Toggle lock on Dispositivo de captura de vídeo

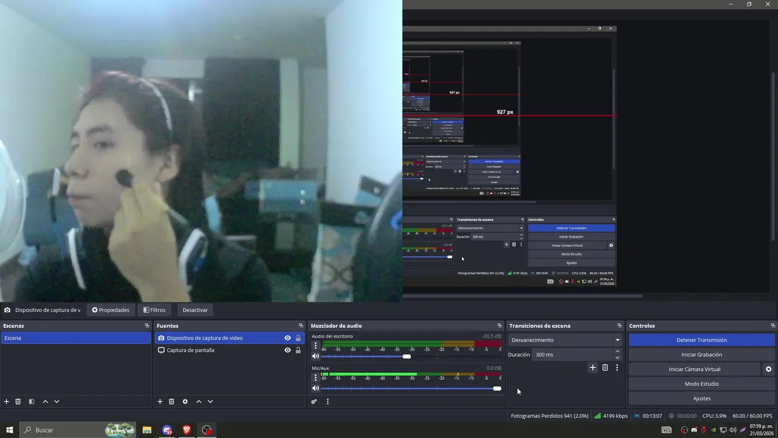pyautogui.click(x=298, y=338)
